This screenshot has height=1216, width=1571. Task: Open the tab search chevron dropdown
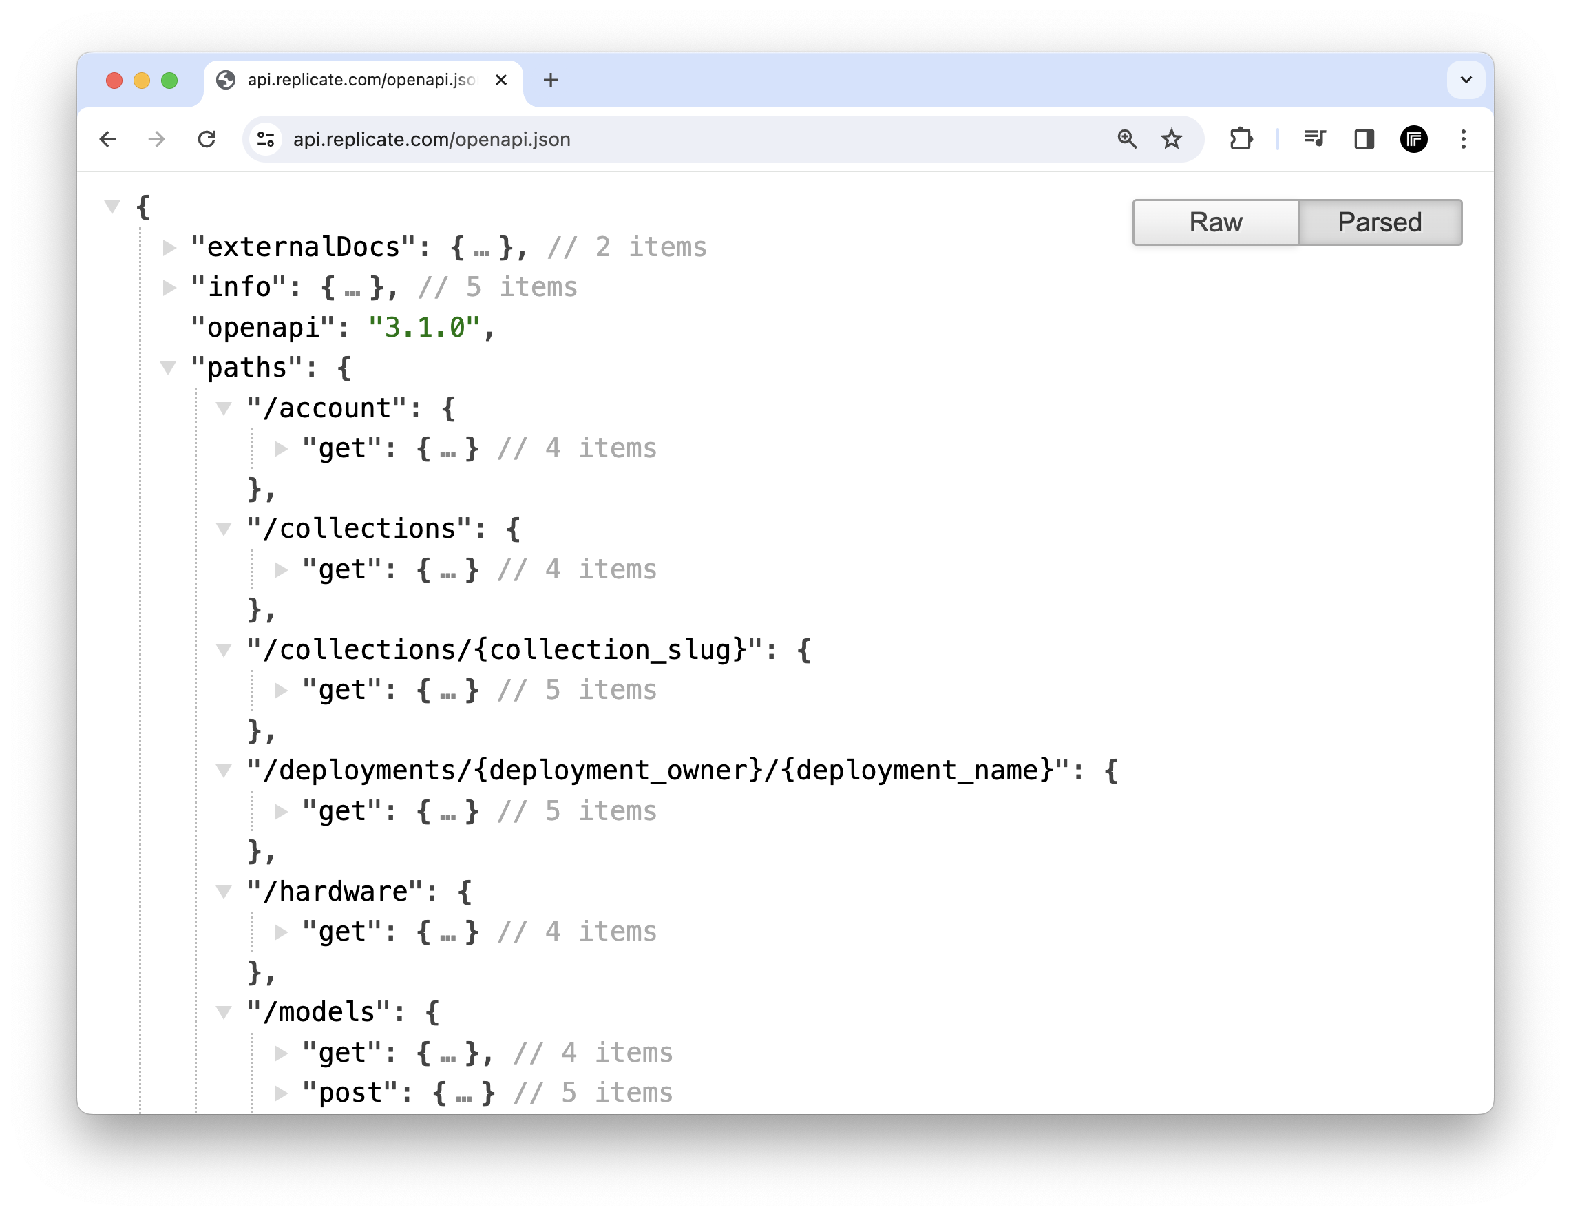click(x=1466, y=80)
